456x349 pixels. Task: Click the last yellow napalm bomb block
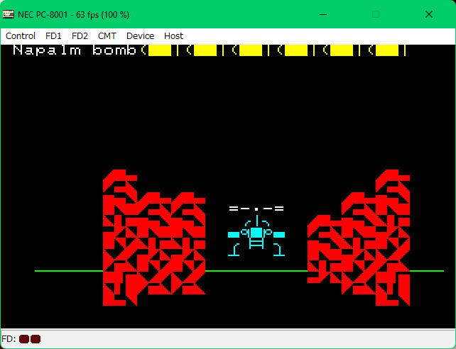[x=387, y=50]
